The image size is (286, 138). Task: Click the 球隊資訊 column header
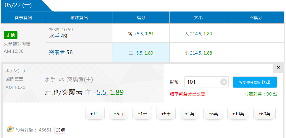[79, 17]
